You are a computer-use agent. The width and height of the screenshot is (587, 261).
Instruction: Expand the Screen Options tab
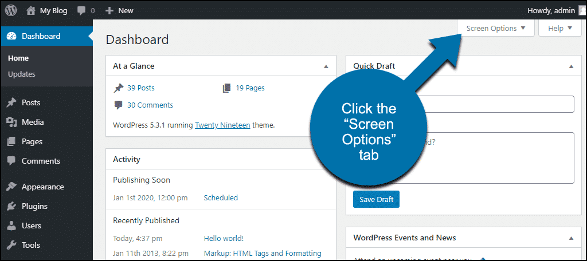[x=496, y=29]
